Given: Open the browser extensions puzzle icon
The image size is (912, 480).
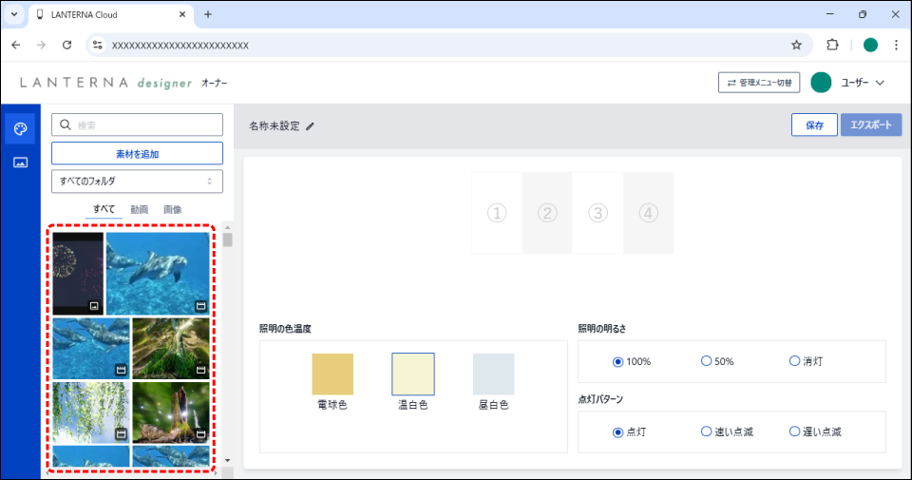Looking at the screenshot, I should pos(833,45).
